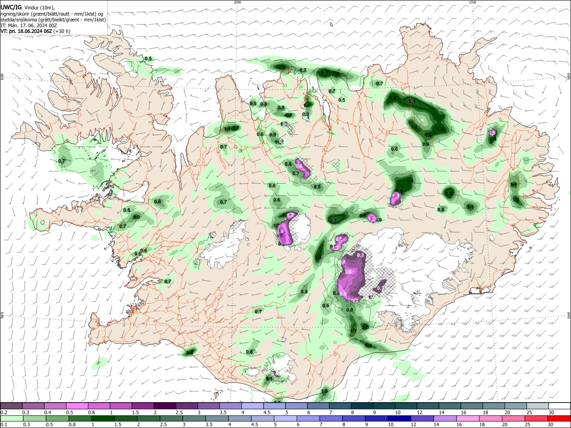This screenshot has height=428, width=571.
Task: Click the '1.3' value on the north coast
Action: coord(281,67)
